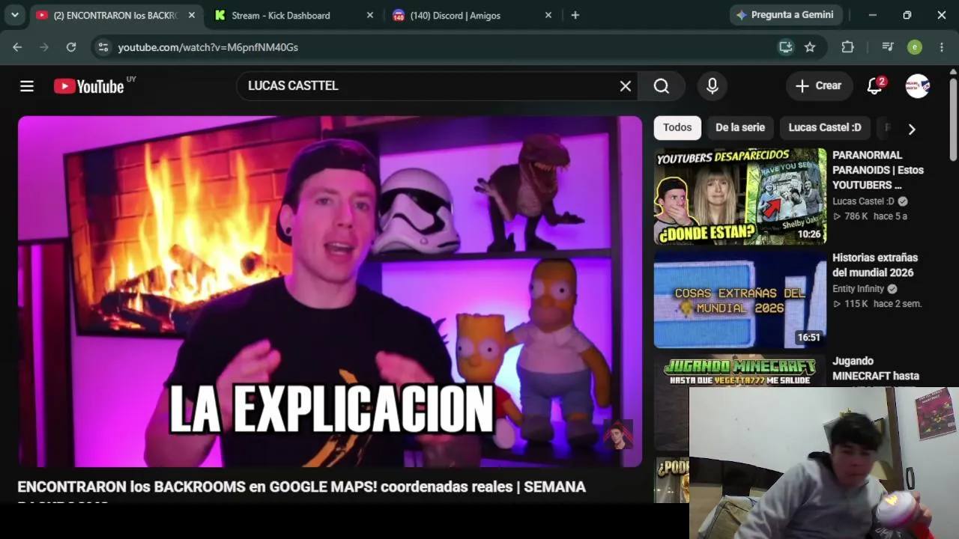Open Historias extrañas del mundial 2026 title
Viewport: 959px width, 539px height.
(875, 265)
